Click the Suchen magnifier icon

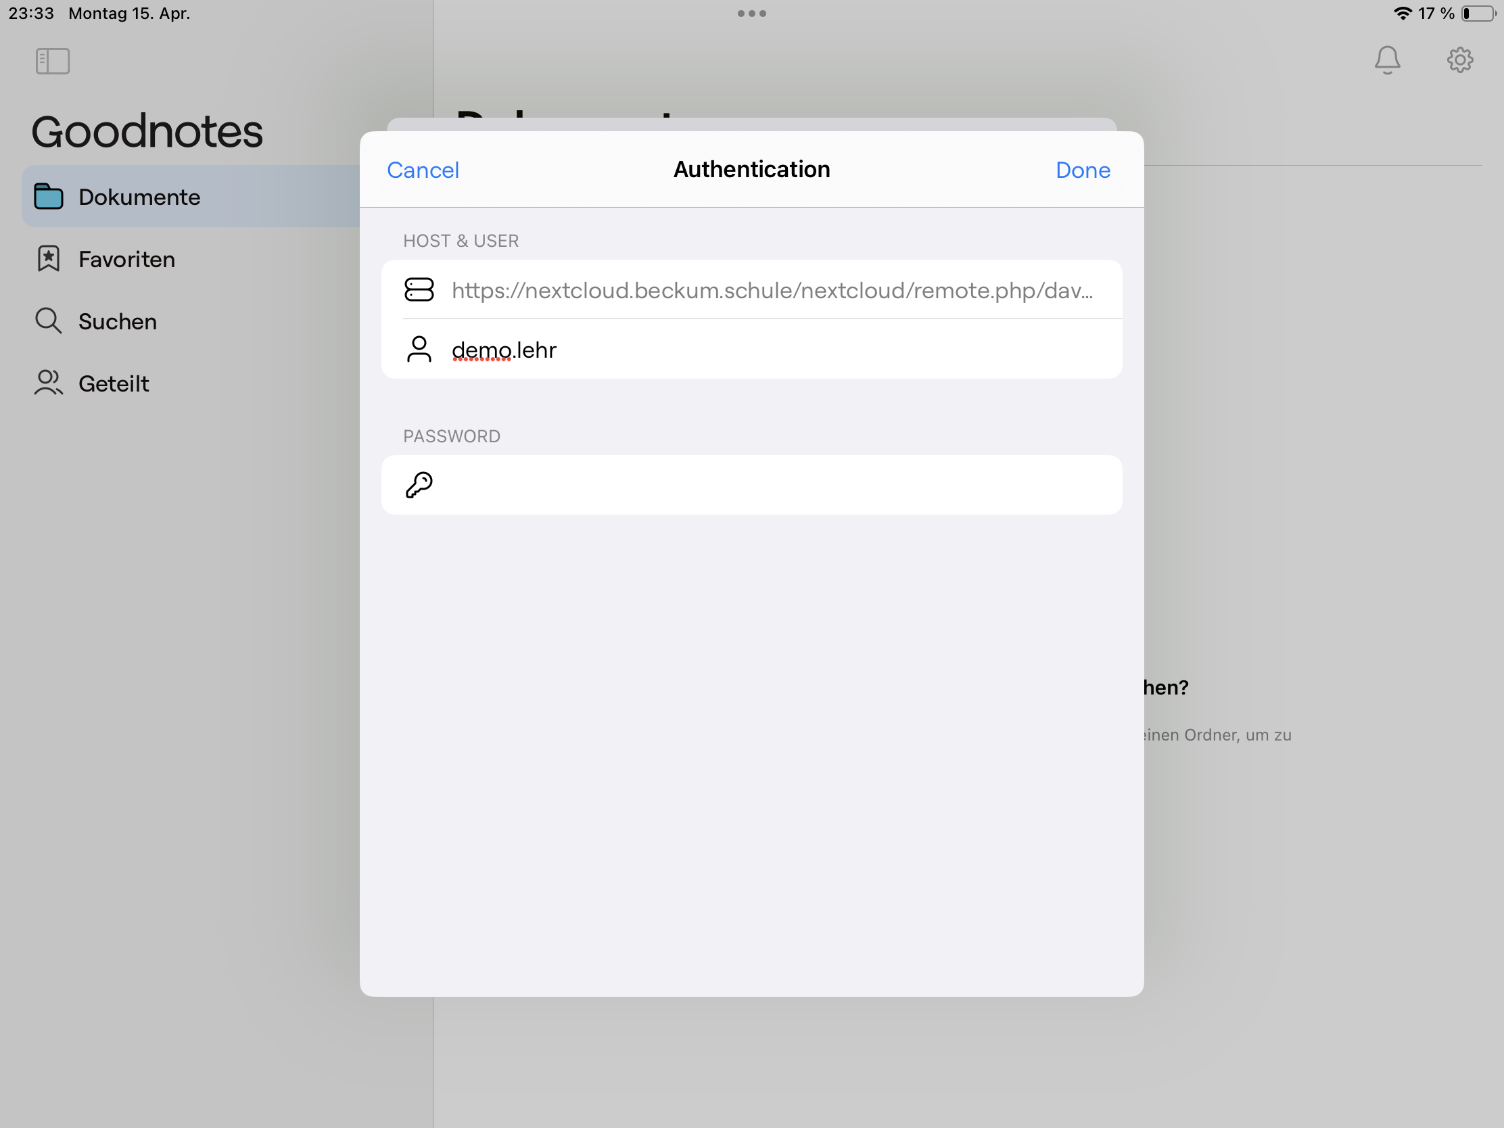click(x=48, y=321)
